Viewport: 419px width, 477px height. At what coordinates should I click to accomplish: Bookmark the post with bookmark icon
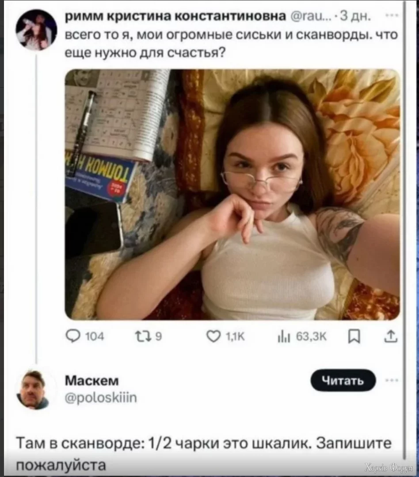[x=354, y=337]
